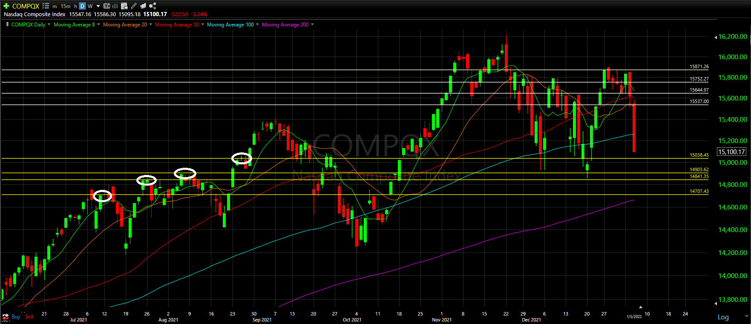Screen dimensions: 751x324
Task: Click the -3.34% change value
Action: click(x=200, y=14)
